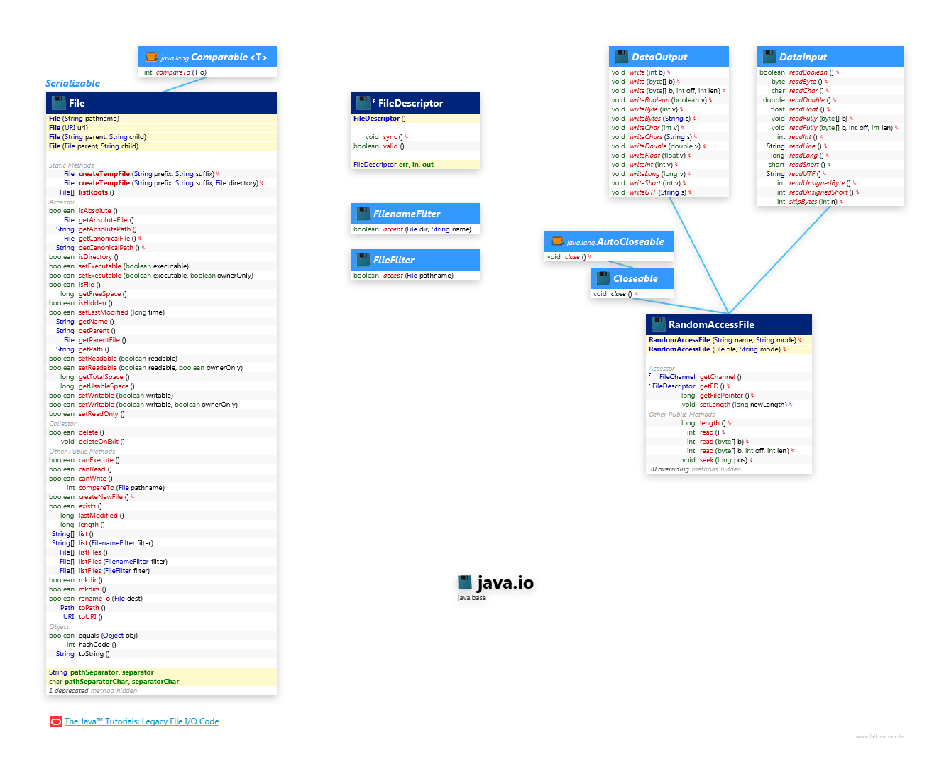Click the '1 deprecated method hidden' note

pos(93,691)
